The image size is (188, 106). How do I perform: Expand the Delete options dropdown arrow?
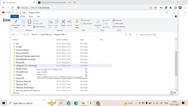(x=63, y=27)
